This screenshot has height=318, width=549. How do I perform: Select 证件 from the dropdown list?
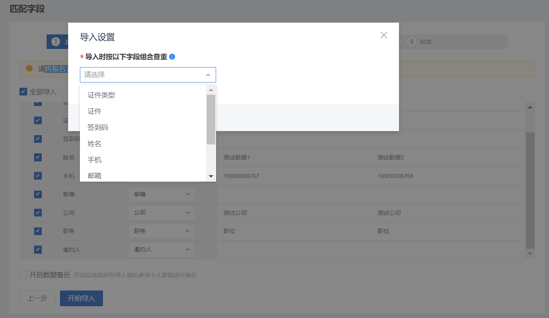pyautogui.click(x=143, y=111)
